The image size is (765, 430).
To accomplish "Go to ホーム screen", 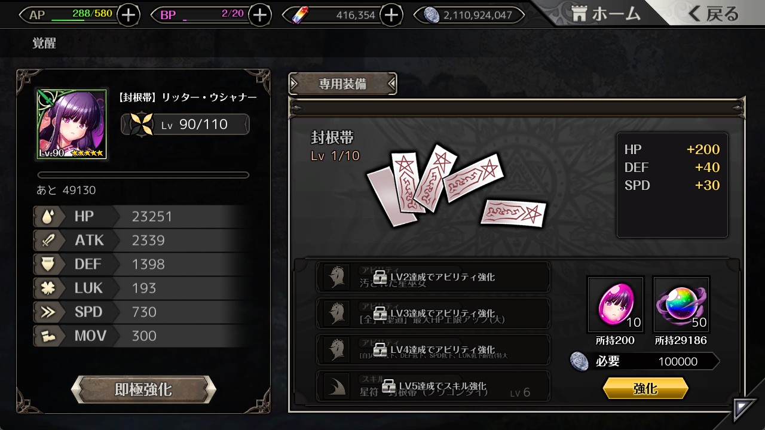I will click(605, 14).
